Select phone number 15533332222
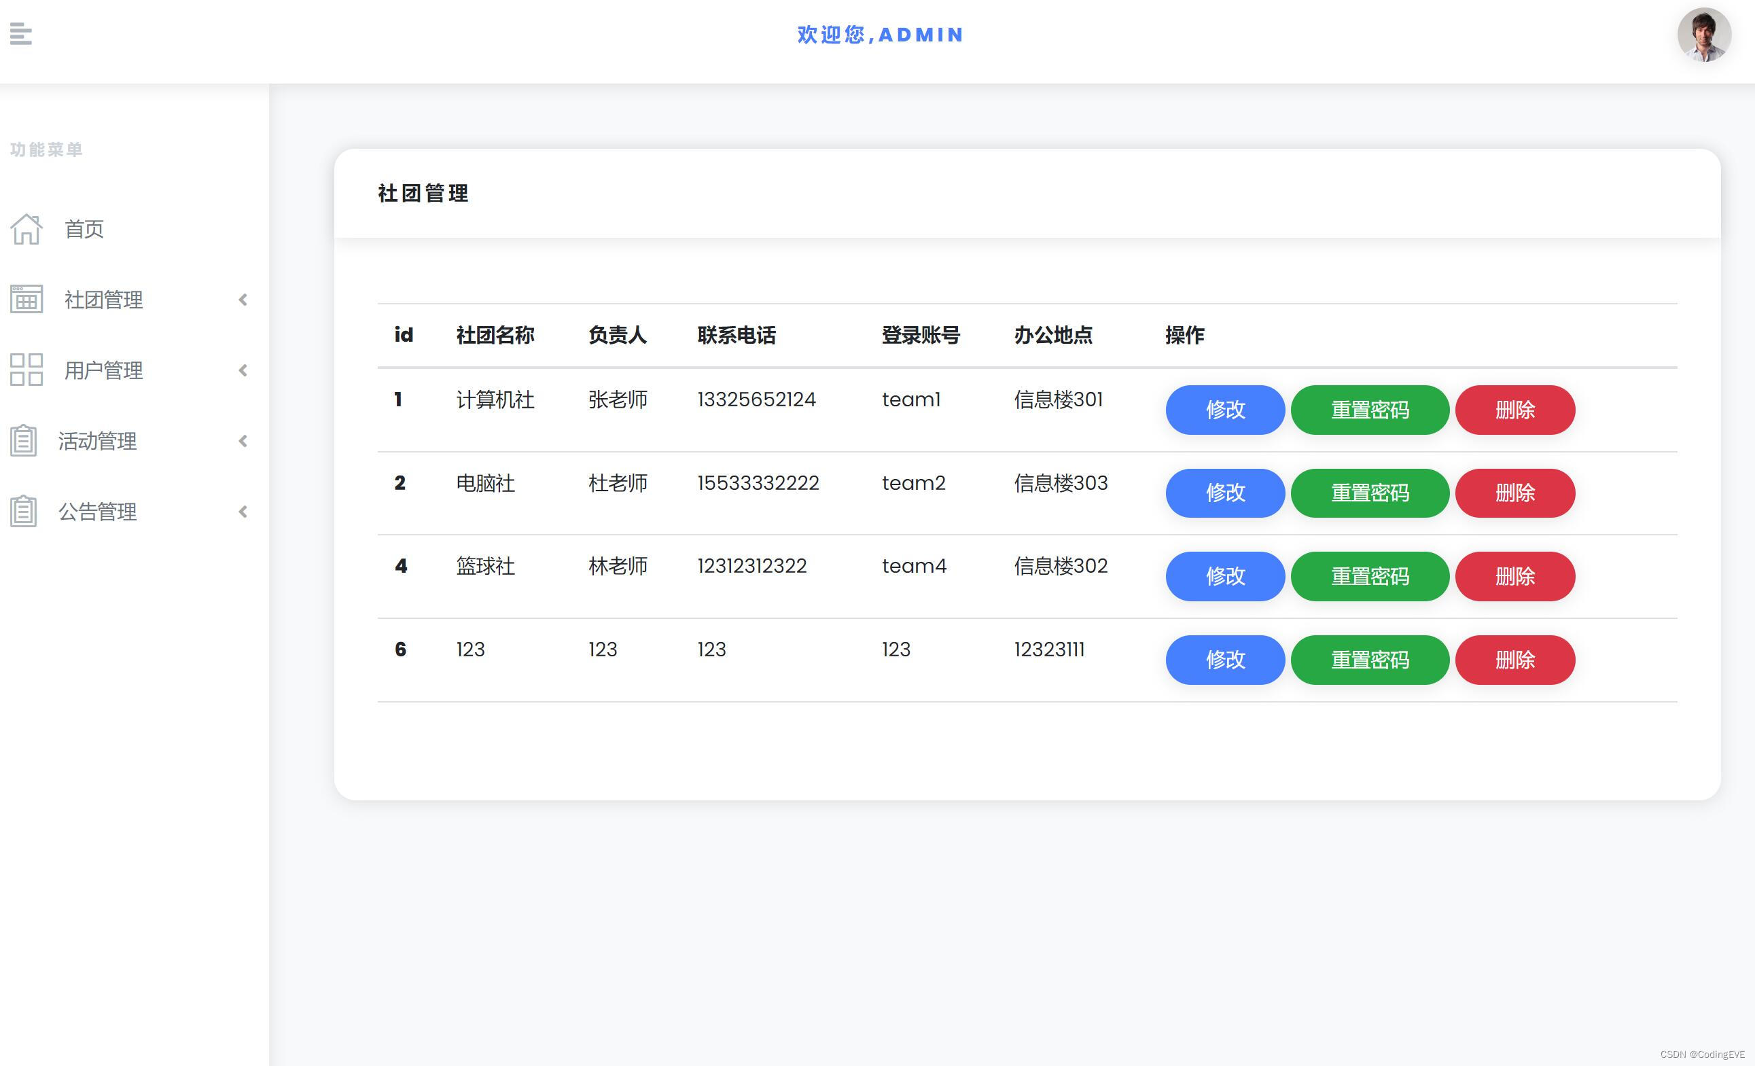 pos(758,483)
